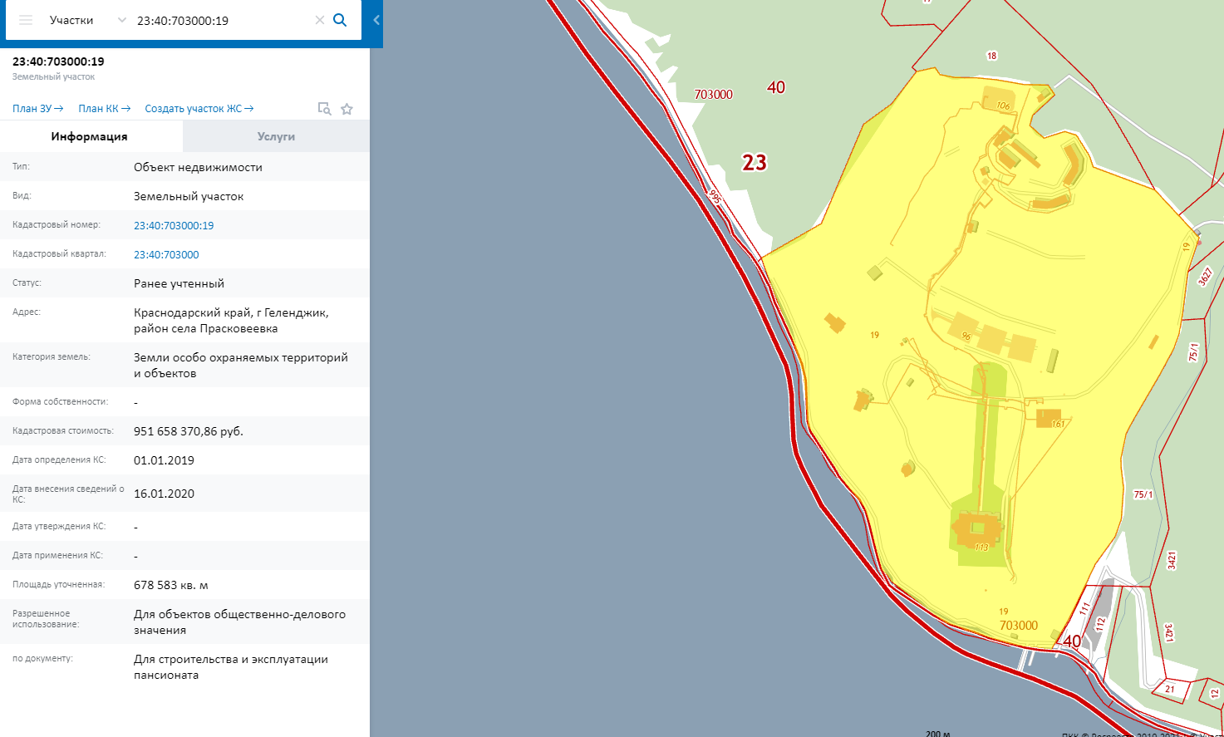Open План КК link
Viewport: 1224px width, 737px height.
click(105, 109)
